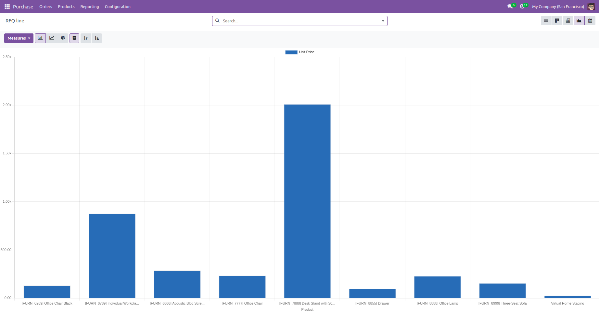Sort the graph in descending order
The image size is (599, 313).
86,38
